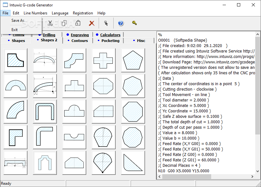
Task: Select the pentagon shape
Action: click(133, 60)
